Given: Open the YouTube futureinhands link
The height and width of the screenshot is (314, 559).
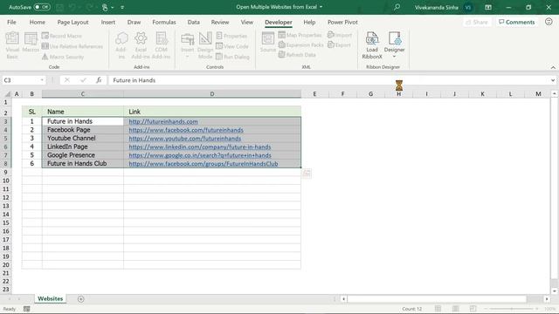Looking at the screenshot, I should (x=185, y=138).
